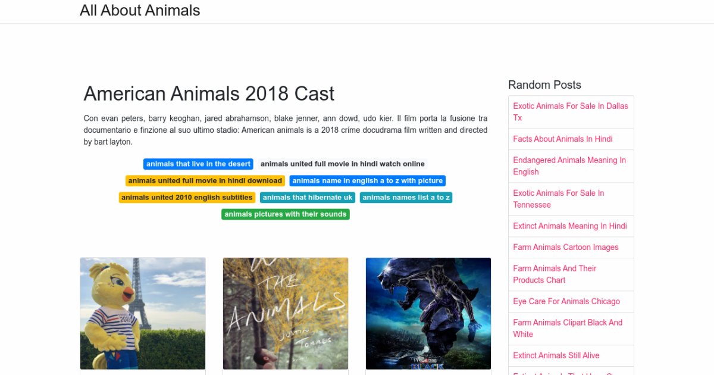Open 'Extinct Animals Meaning In Hindi' link

[570, 226]
